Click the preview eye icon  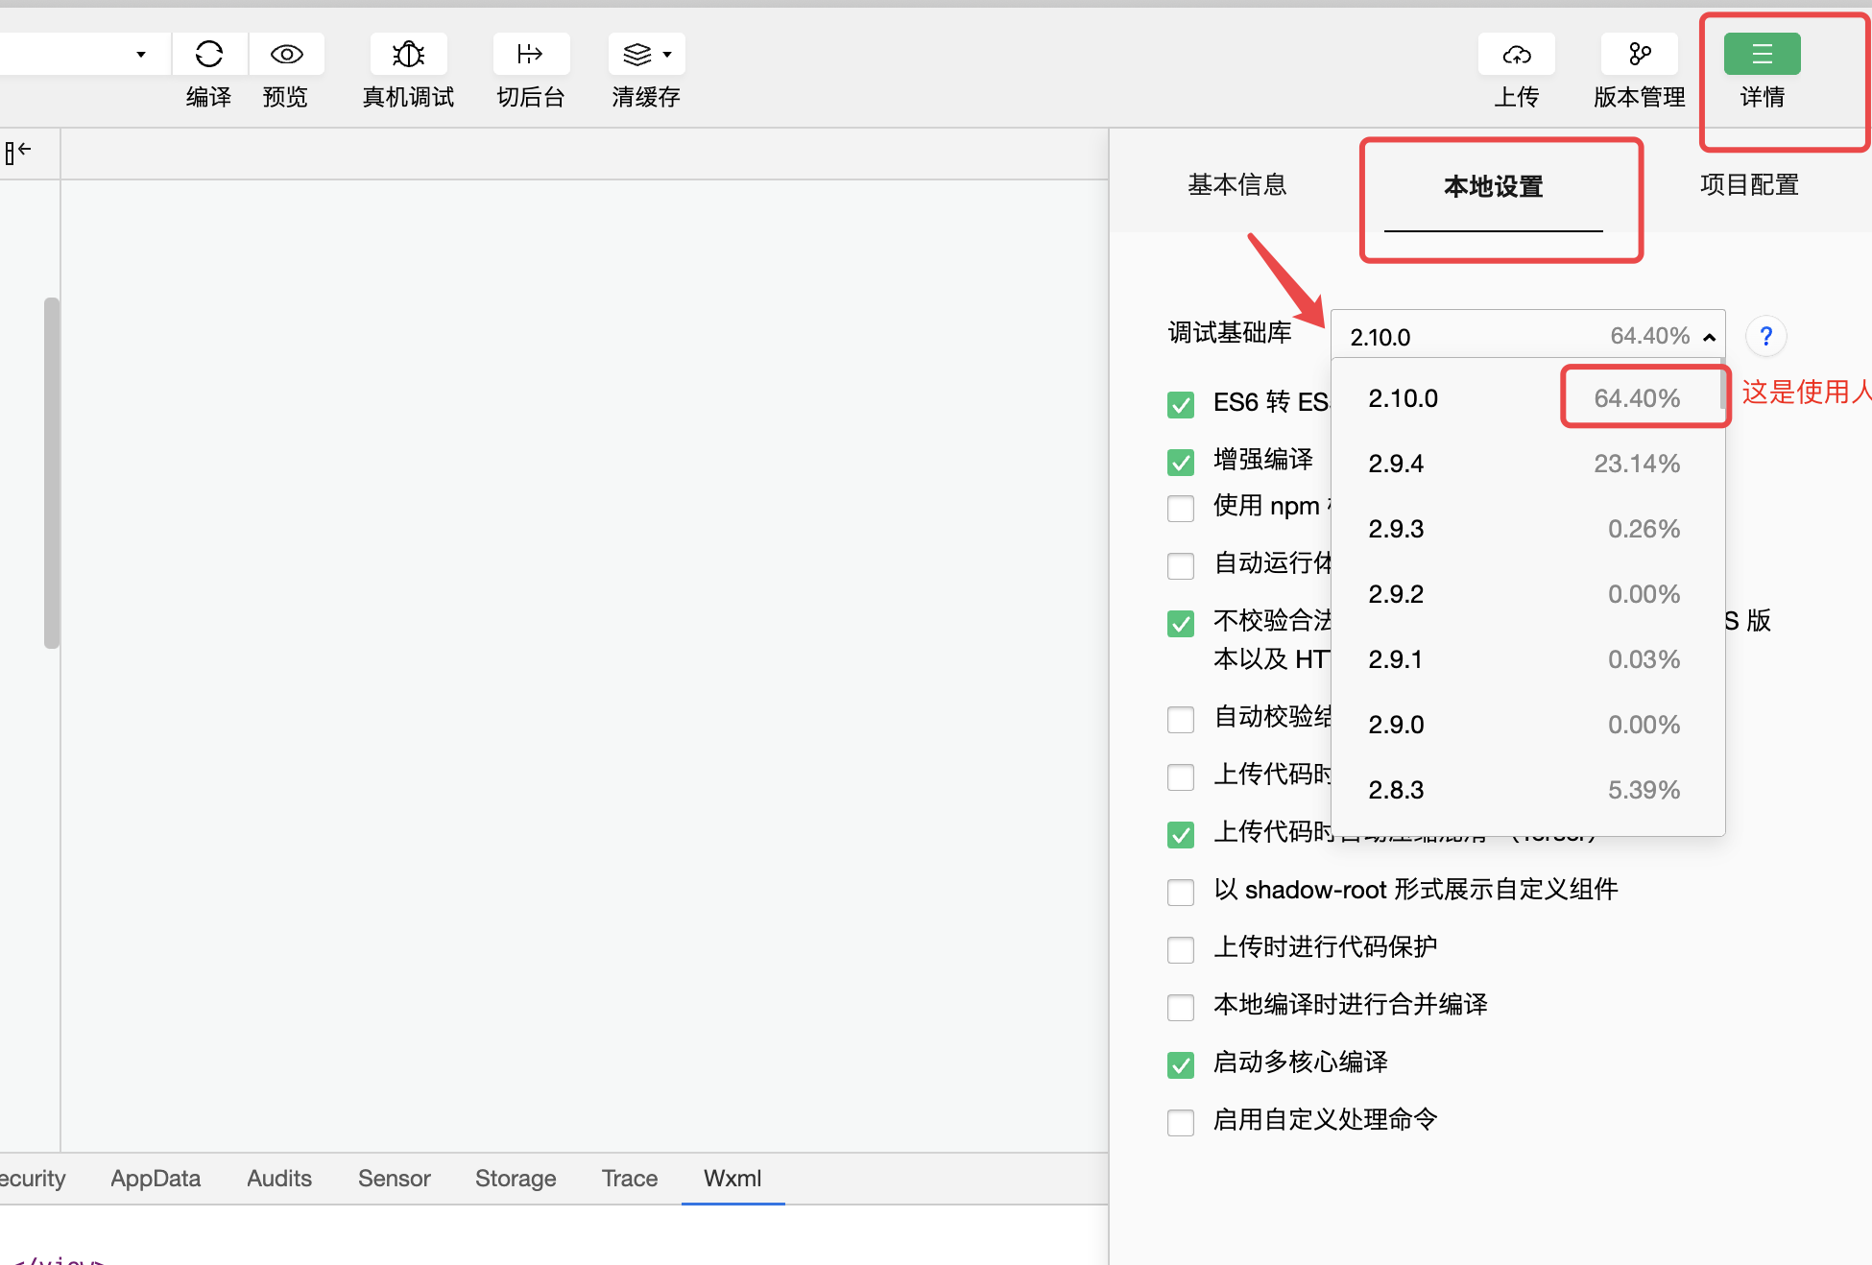coord(286,54)
